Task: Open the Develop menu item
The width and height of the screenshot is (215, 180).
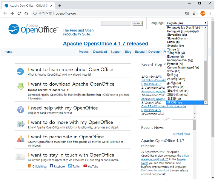Action: point(154,52)
